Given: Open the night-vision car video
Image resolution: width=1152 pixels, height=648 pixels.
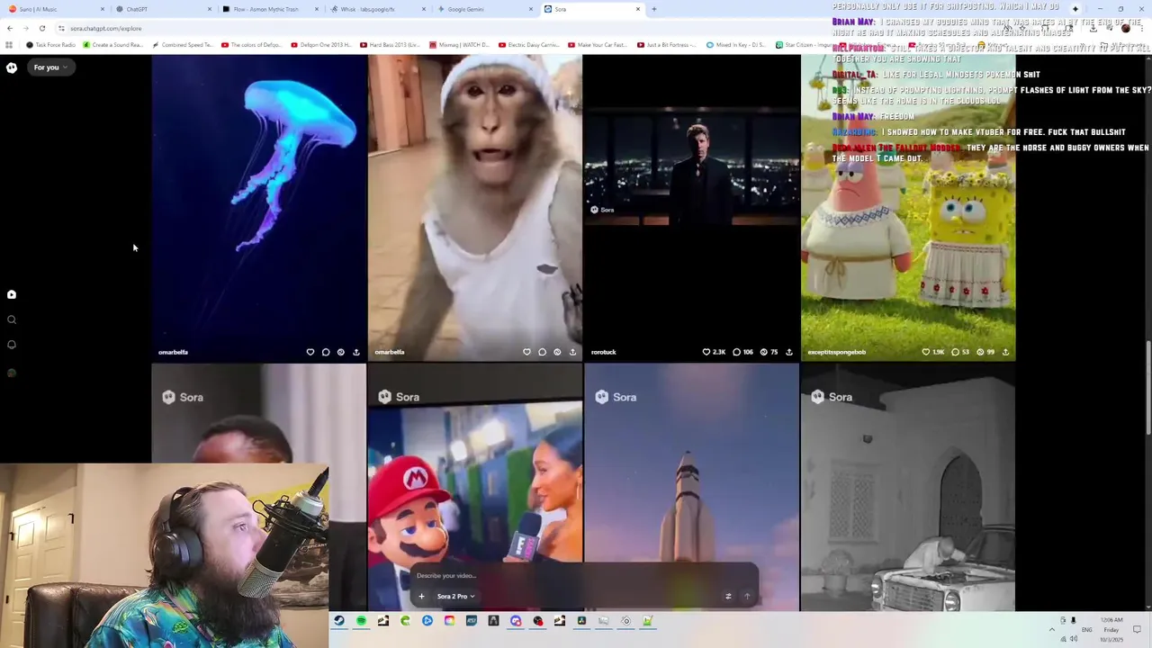Looking at the screenshot, I should tap(908, 487).
